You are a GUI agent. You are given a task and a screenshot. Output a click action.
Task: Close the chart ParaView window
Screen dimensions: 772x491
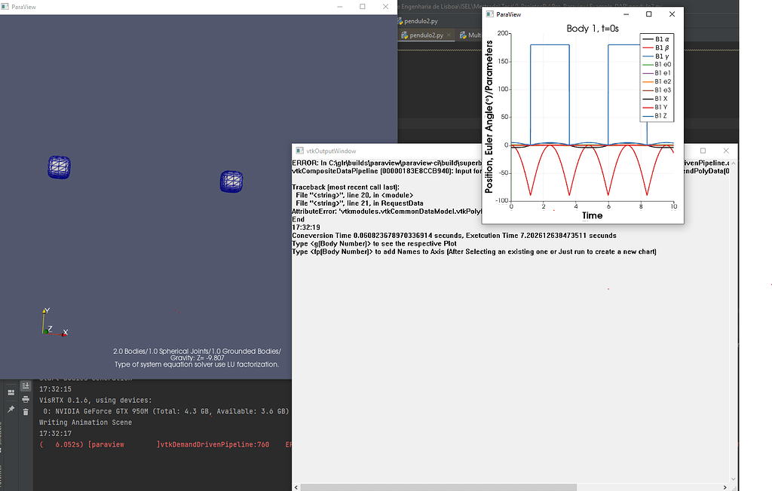(672, 14)
